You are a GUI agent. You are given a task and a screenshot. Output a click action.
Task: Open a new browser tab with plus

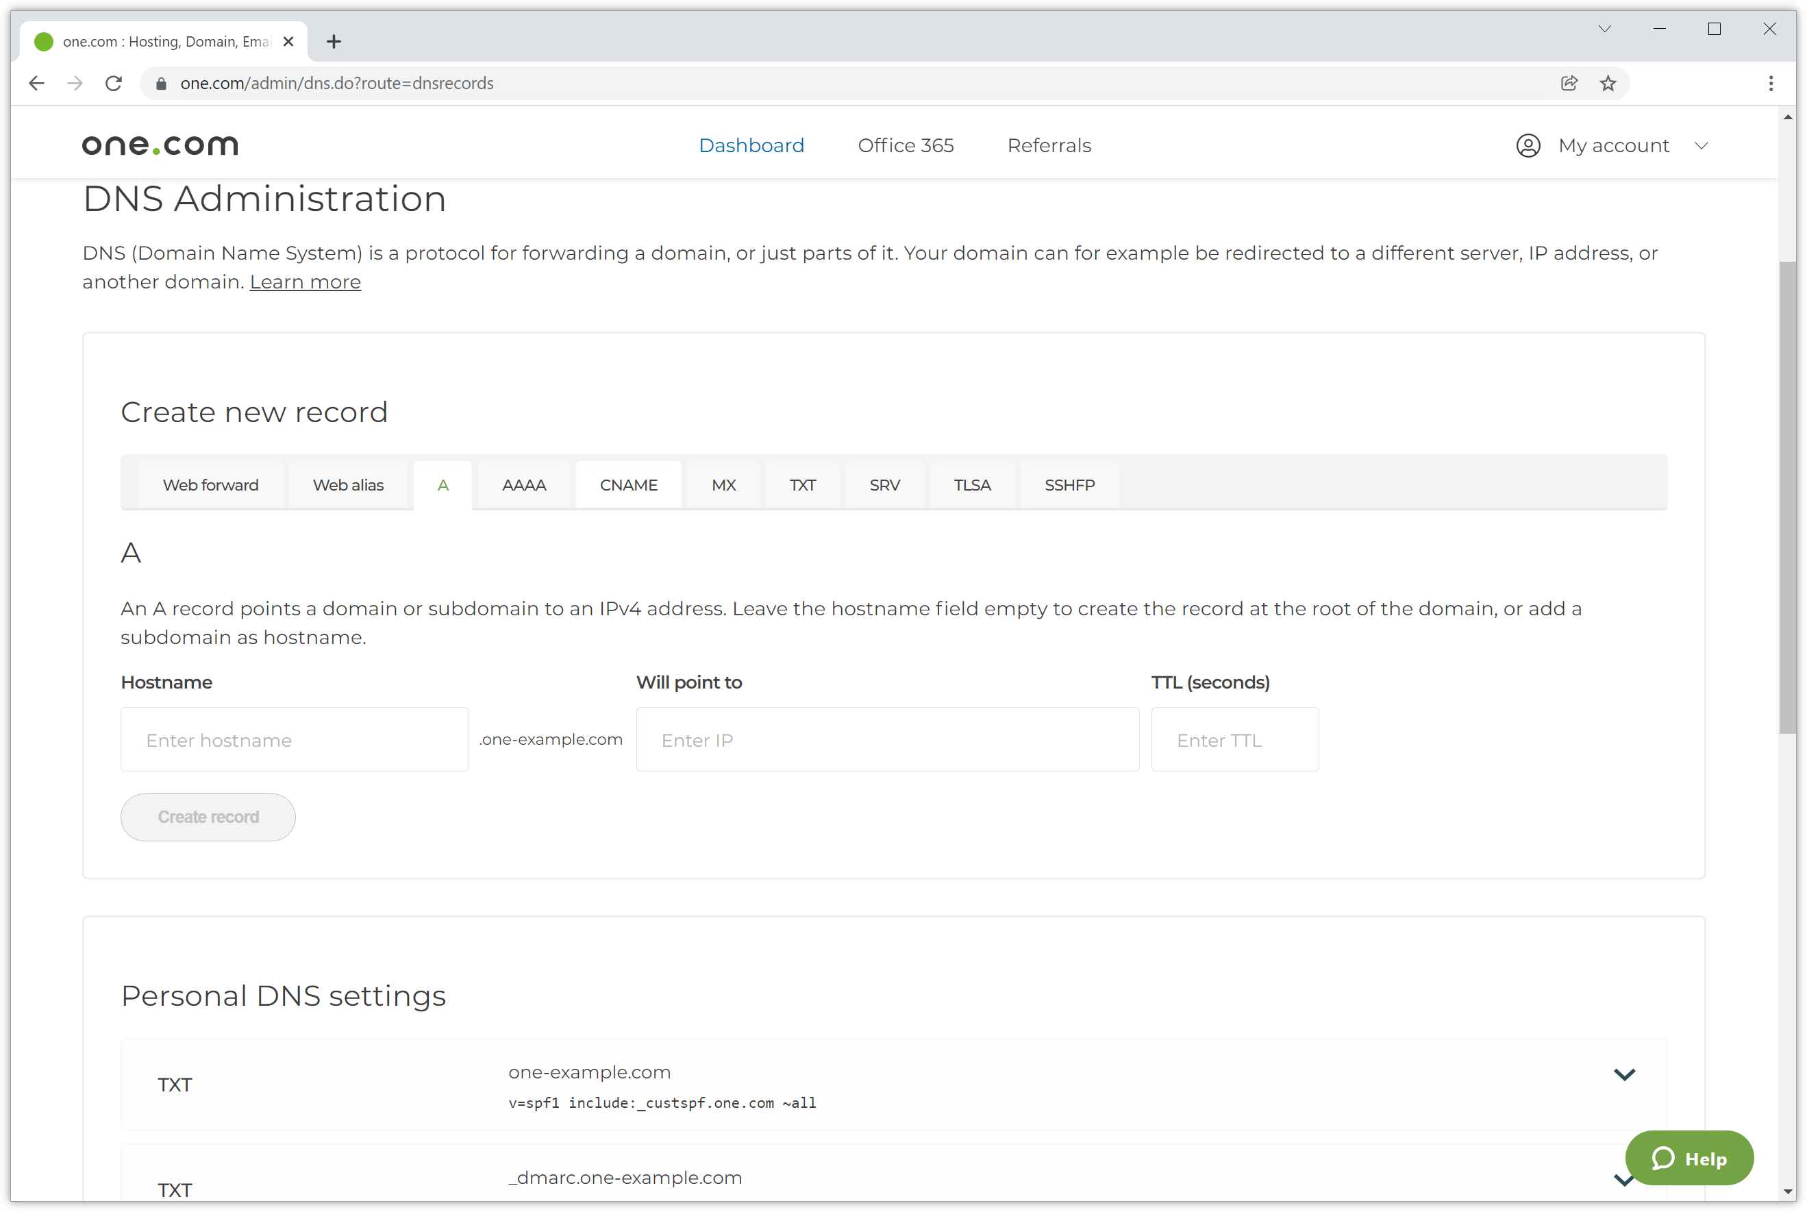(x=334, y=42)
